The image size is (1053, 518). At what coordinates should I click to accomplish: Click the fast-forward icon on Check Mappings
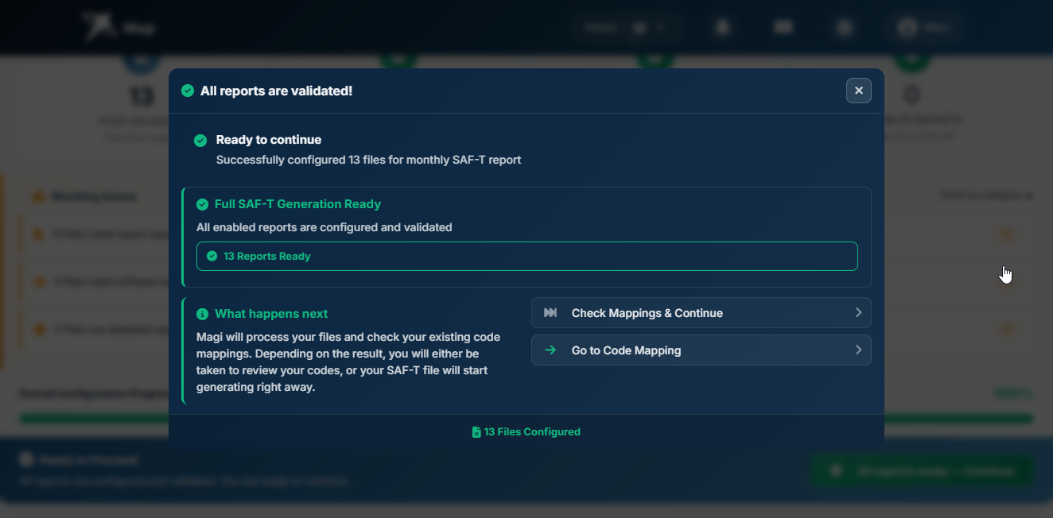tap(550, 313)
